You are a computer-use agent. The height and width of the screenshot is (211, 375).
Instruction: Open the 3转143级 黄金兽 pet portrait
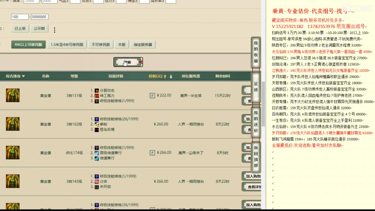13,181
